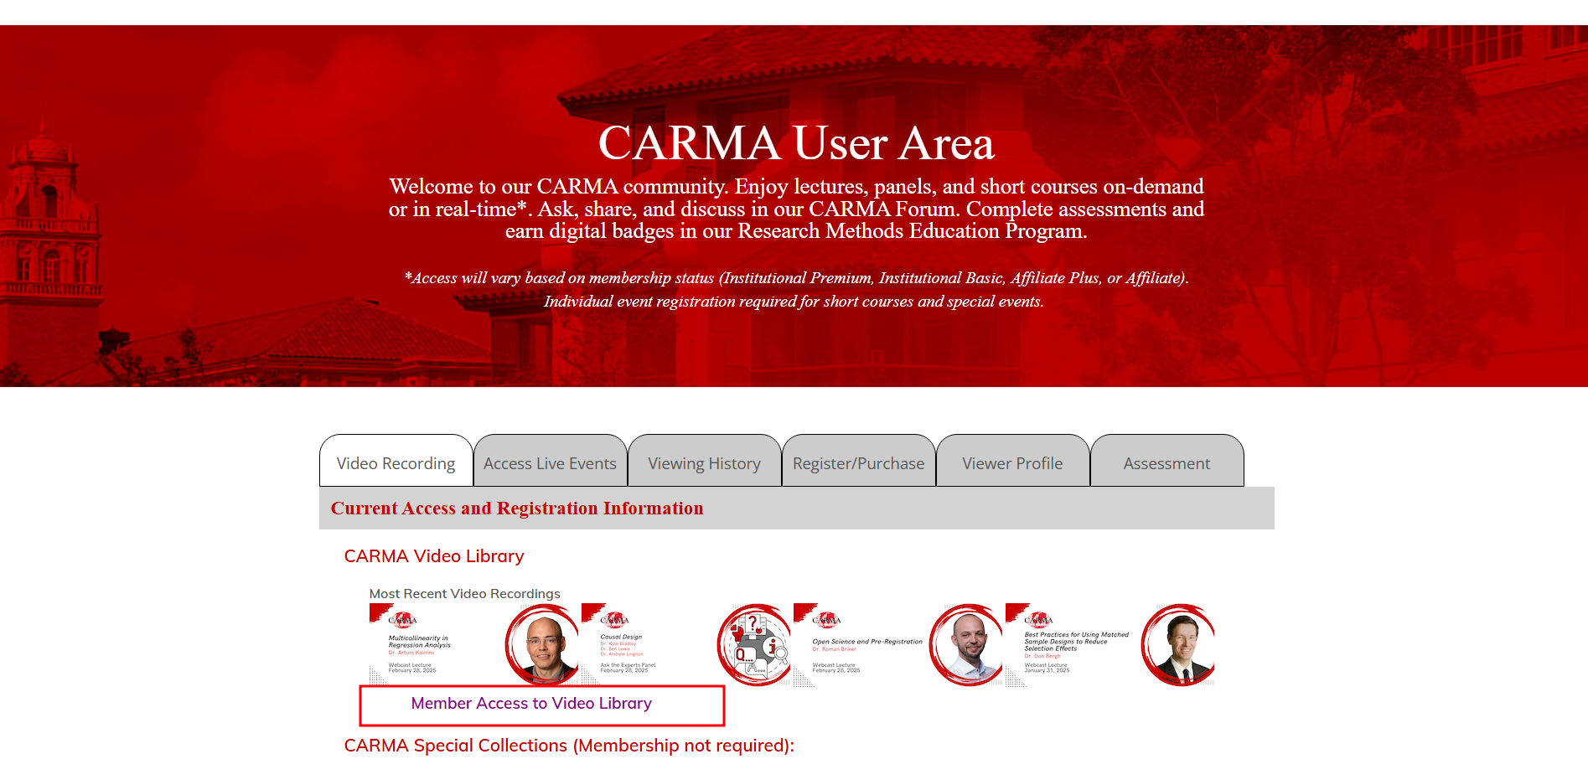Click the Q&A illustration on Causal Design
Viewport: 1588px width, 759px height.
[754, 645]
